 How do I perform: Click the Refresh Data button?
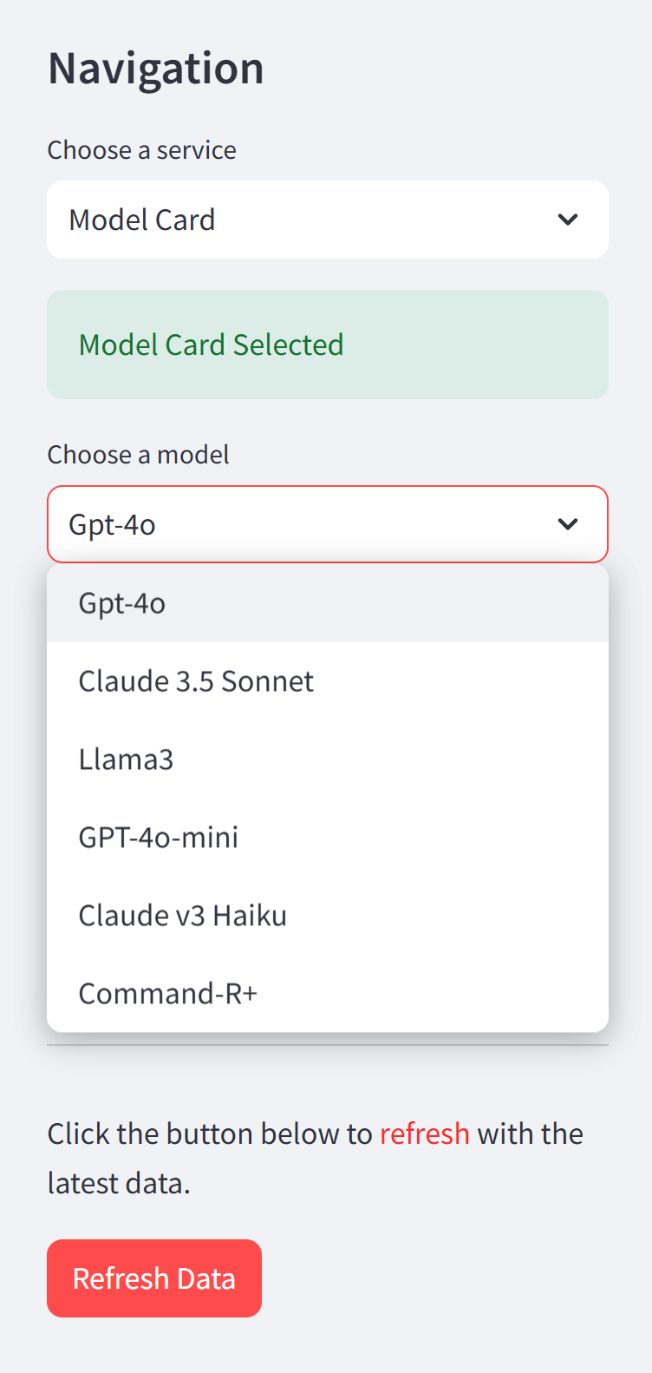click(153, 1278)
